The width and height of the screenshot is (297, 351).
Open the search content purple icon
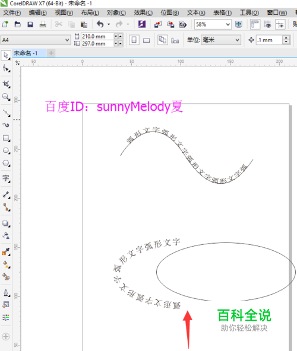click(x=142, y=24)
